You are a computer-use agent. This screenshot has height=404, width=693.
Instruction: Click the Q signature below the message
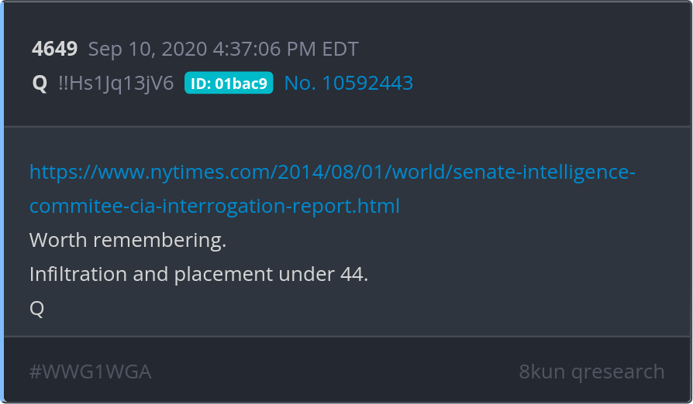click(36, 308)
